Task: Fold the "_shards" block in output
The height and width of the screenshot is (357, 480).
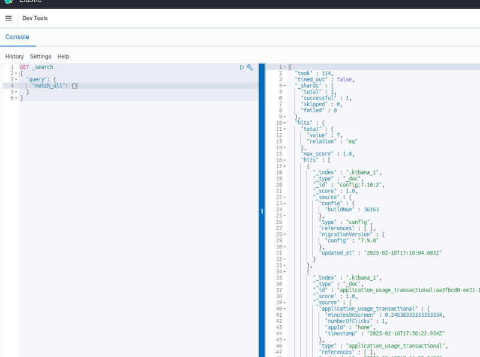Action: click(284, 86)
